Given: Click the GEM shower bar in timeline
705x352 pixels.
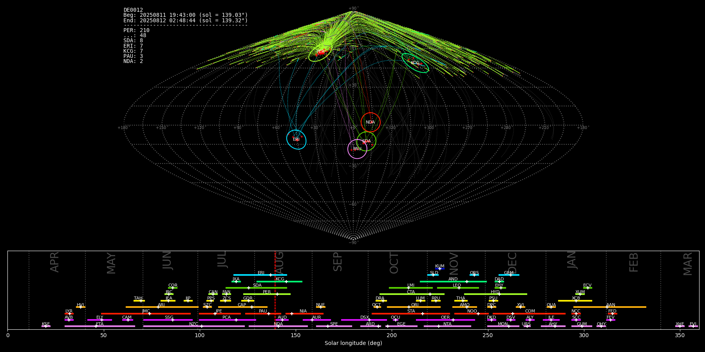Looking at the screenshot, I should pos(509,275).
